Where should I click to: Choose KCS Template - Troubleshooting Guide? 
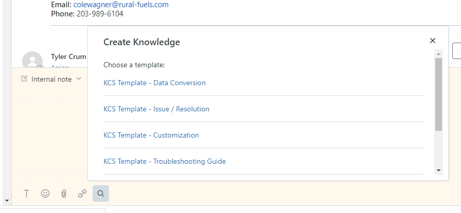click(165, 161)
